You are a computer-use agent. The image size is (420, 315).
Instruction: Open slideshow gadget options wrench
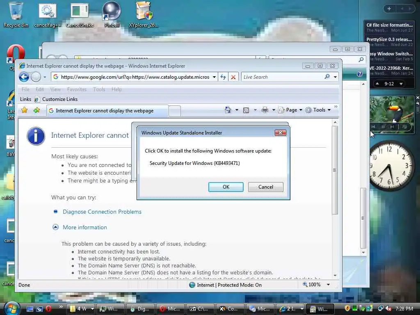[417, 103]
